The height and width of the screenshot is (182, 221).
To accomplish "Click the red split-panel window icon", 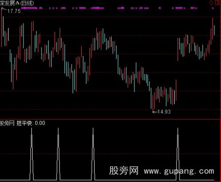I will (217, 3).
